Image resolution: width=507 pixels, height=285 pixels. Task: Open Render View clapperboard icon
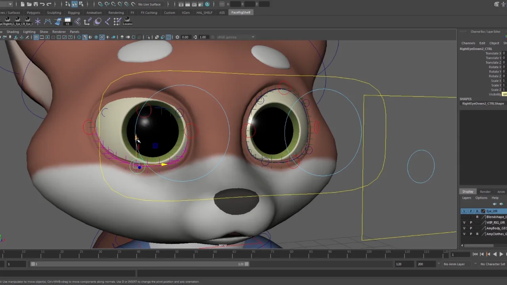tap(181, 4)
